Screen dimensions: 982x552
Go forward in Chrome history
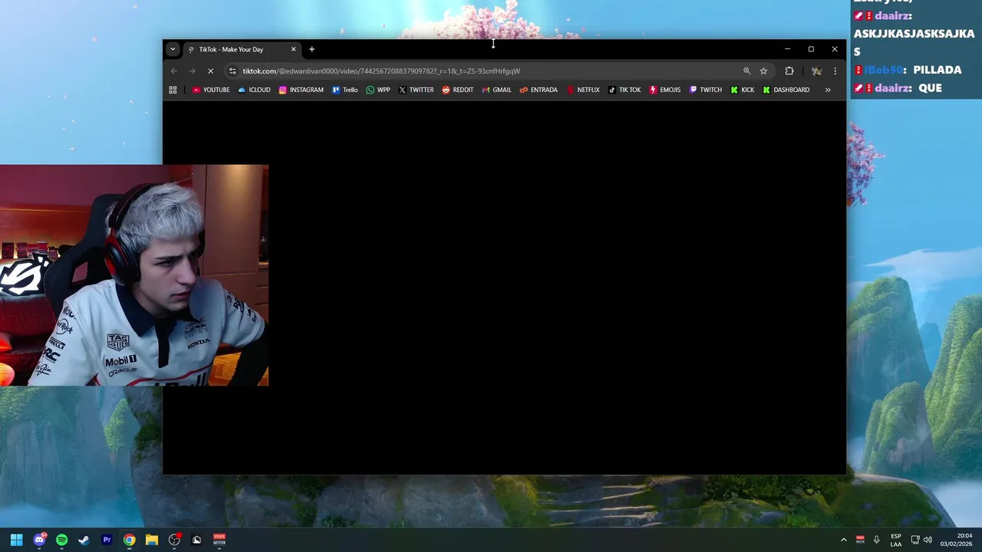(x=192, y=71)
